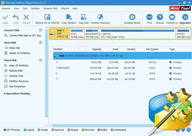
Task: Create Bootable Media
Action: [132, 17]
